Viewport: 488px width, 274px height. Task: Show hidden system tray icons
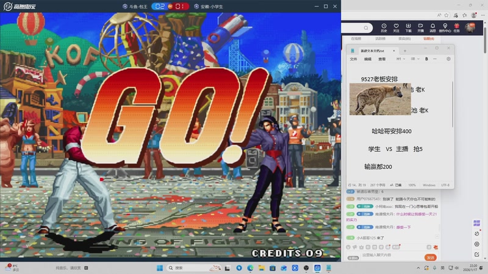click(418, 268)
